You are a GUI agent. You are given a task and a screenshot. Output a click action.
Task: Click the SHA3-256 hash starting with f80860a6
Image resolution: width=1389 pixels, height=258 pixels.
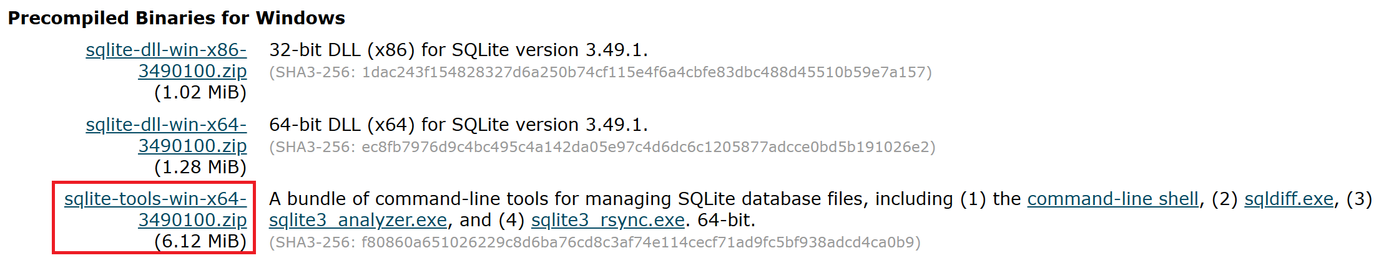click(x=594, y=242)
